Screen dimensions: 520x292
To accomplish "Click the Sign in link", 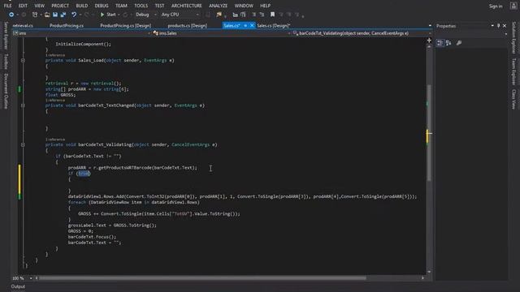I will pos(496,6).
